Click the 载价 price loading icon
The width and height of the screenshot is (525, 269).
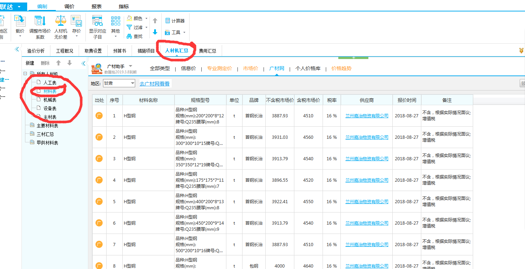(x=20, y=21)
